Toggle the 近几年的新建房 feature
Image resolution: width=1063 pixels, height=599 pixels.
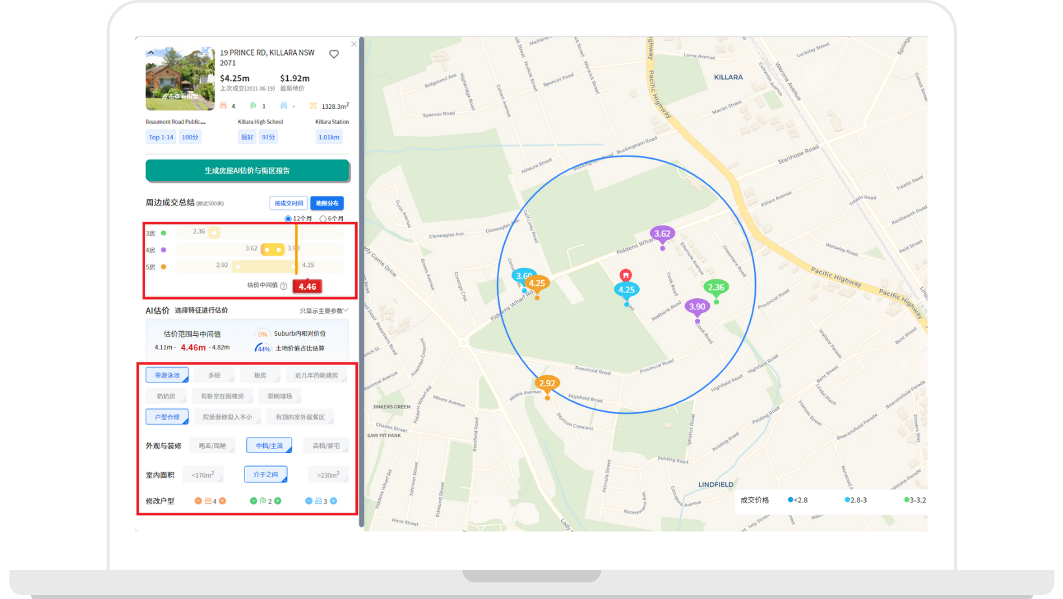tap(316, 375)
